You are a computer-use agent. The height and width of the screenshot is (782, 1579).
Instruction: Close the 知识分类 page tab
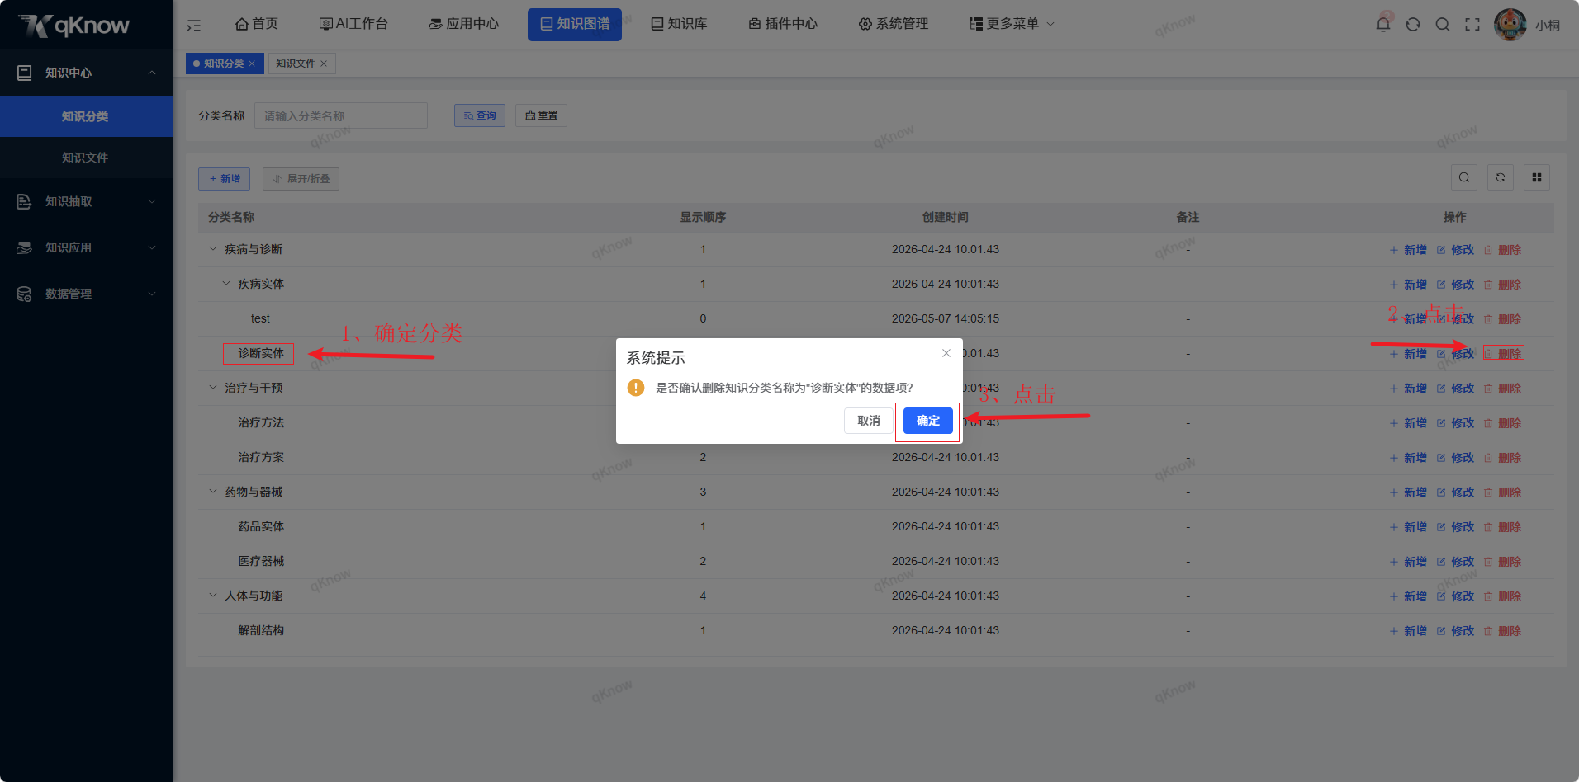pos(252,64)
